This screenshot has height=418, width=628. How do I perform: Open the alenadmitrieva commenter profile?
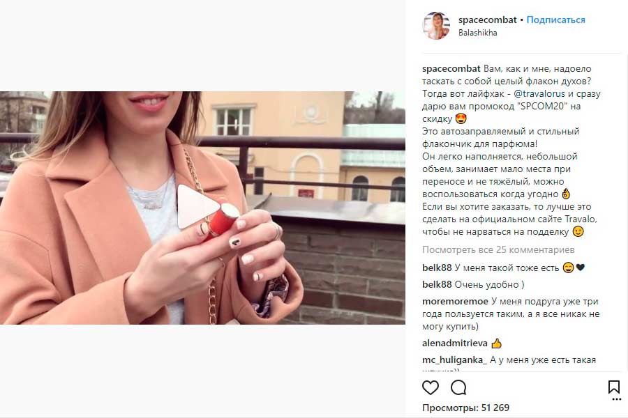(x=454, y=343)
